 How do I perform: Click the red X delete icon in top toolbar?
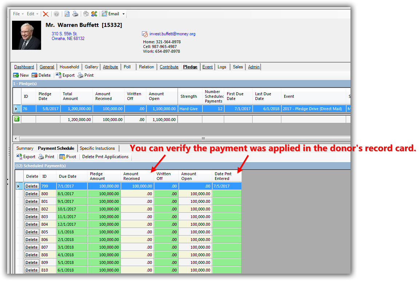(45, 14)
